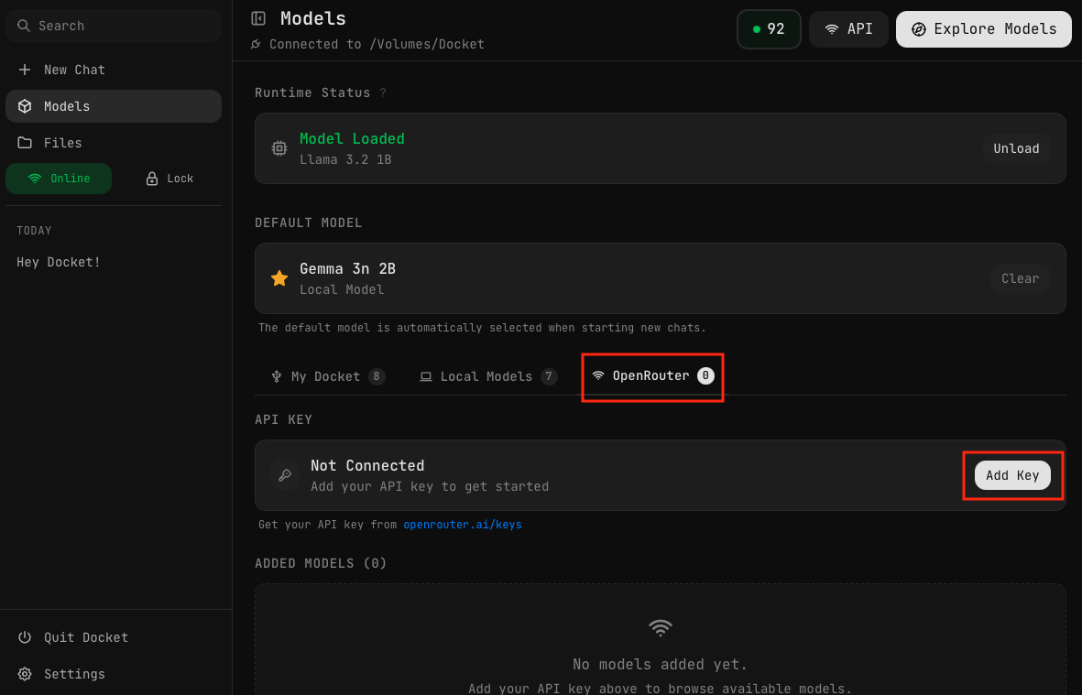This screenshot has height=695, width=1082.
Task: Click the question mark beside Runtime Status
Action: coord(383,92)
